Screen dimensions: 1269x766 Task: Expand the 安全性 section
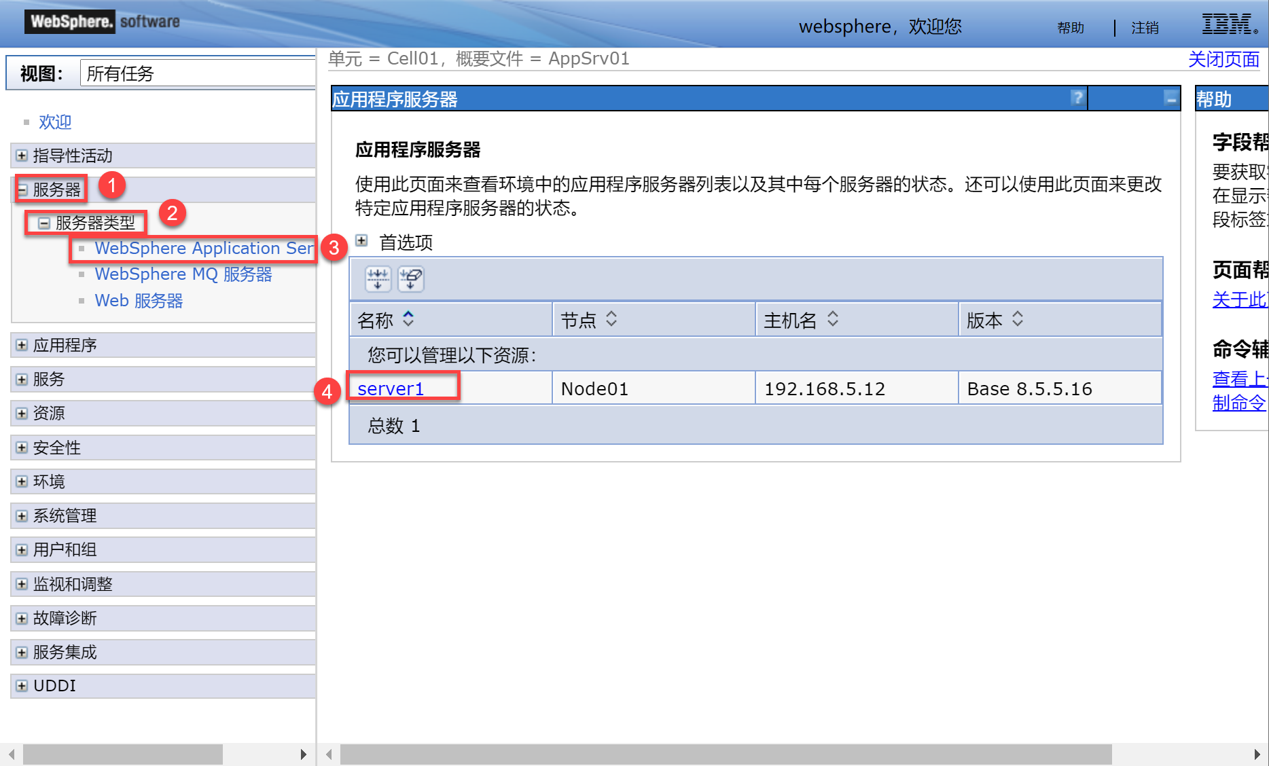coord(22,448)
